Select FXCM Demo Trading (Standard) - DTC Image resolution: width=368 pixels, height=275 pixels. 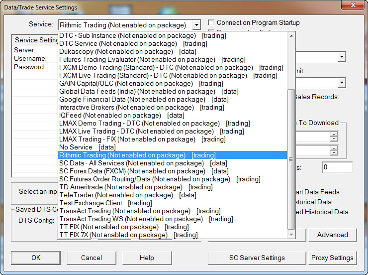tap(172, 68)
